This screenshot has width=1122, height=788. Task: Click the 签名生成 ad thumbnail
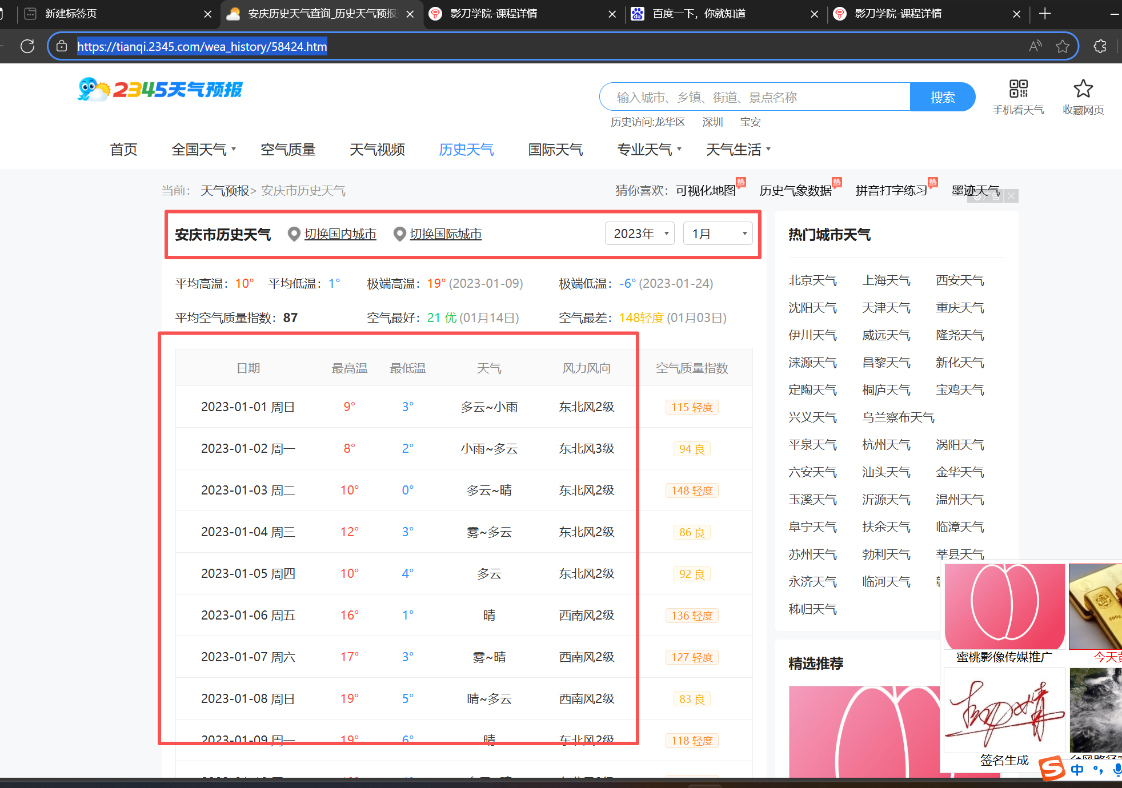1004,710
